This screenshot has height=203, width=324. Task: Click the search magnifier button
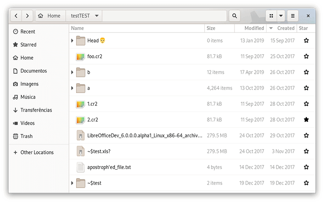(234, 16)
